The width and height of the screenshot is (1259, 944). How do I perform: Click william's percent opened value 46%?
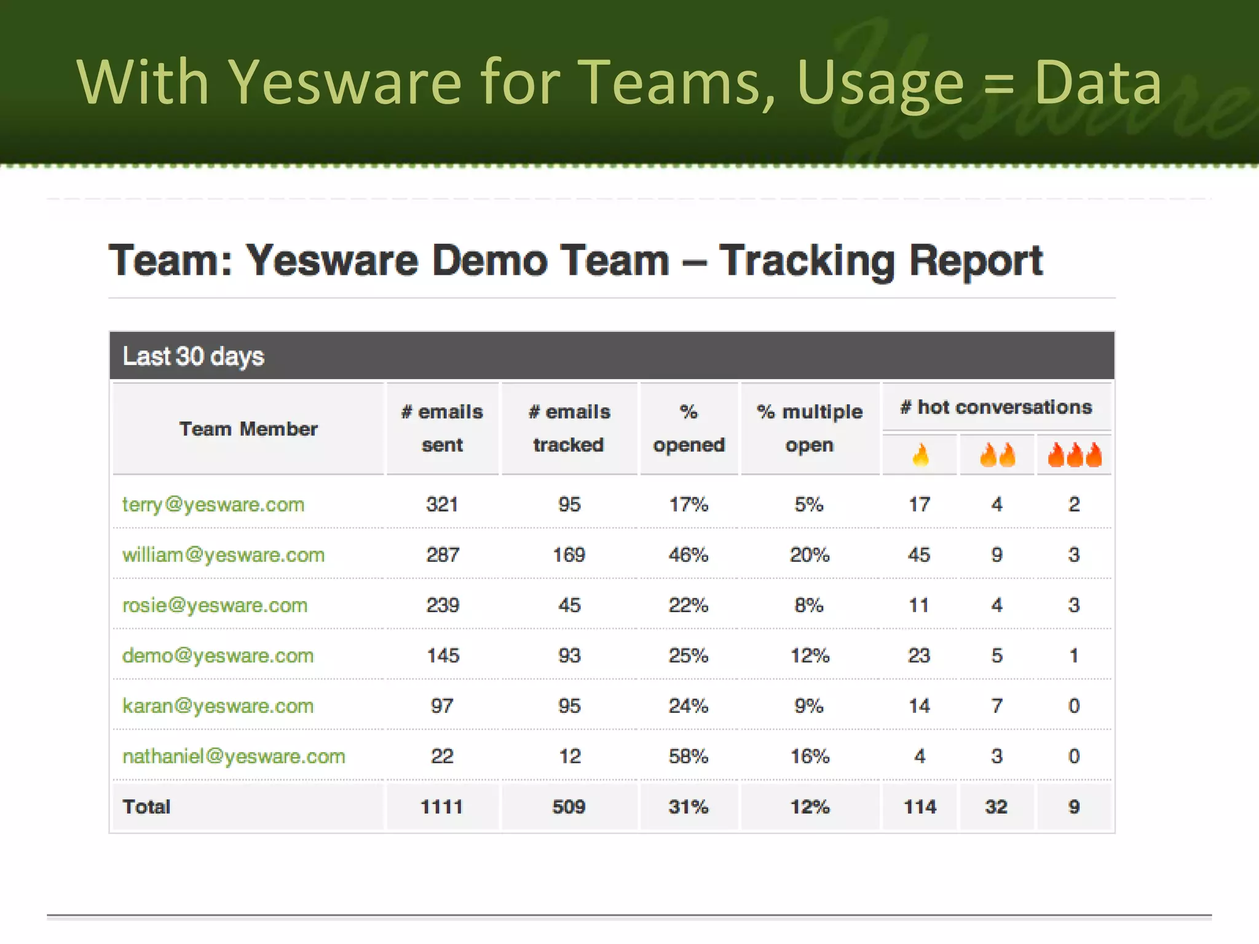(689, 555)
